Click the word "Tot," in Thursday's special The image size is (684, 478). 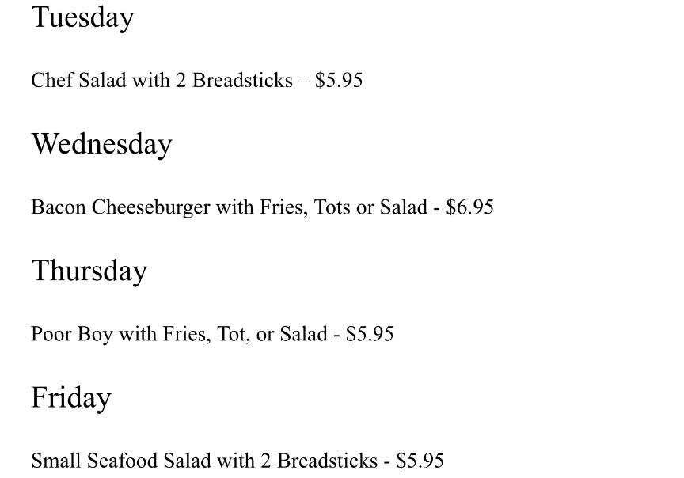(233, 334)
